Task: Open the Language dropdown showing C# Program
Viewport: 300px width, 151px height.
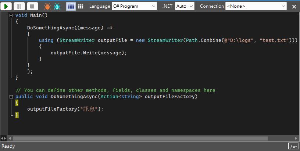Action: tap(134, 6)
